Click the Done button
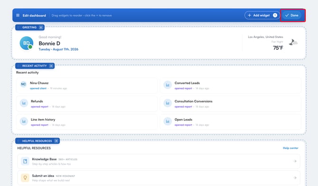The image size is (318, 186). (x=292, y=15)
